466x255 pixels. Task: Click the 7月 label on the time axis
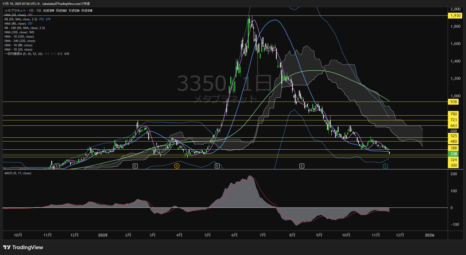[263, 235]
